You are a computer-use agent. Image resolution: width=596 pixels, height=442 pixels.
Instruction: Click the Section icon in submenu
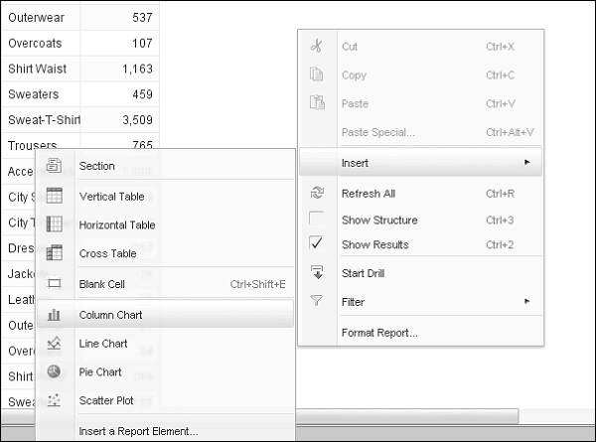click(54, 166)
